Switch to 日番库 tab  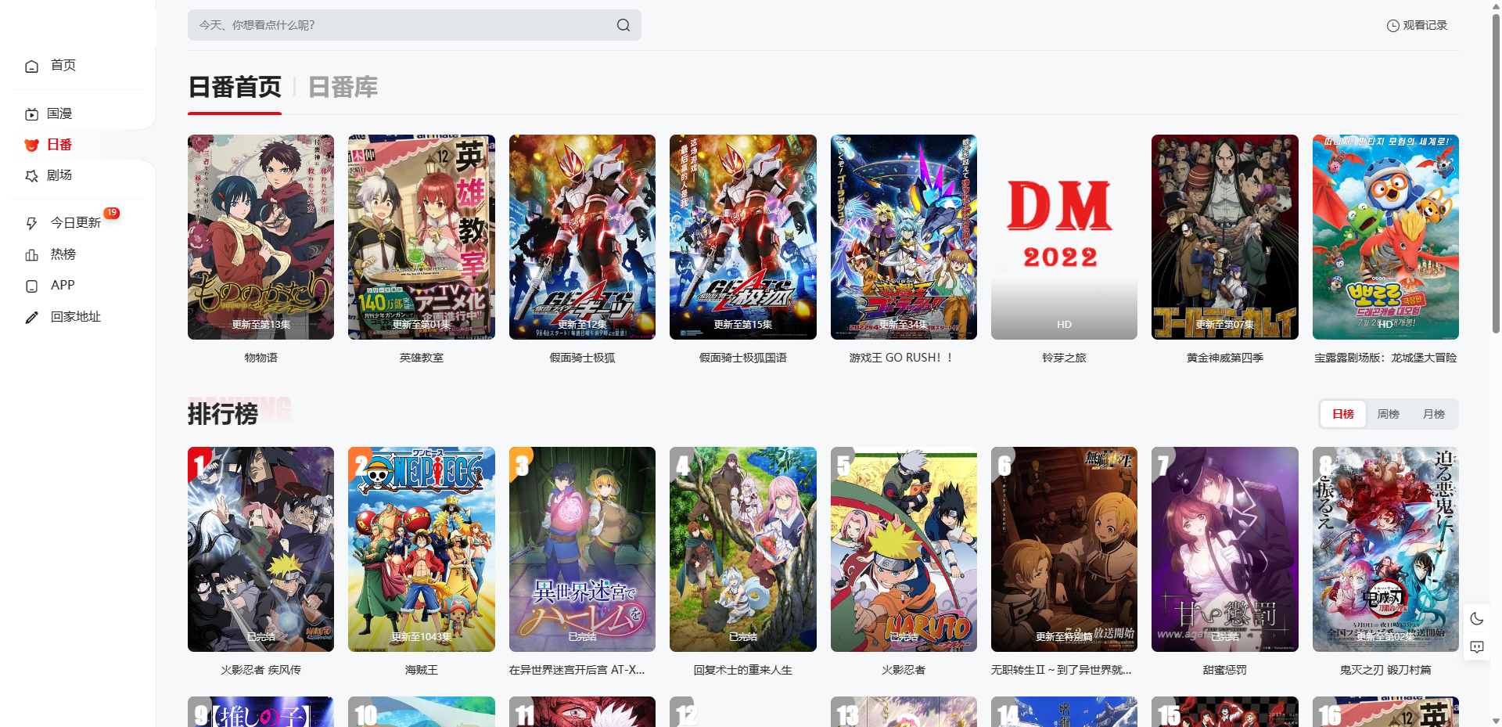click(x=343, y=87)
